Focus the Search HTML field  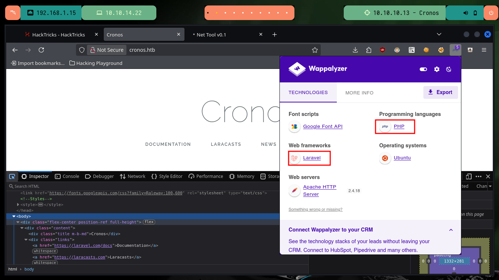tap(157, 186)
